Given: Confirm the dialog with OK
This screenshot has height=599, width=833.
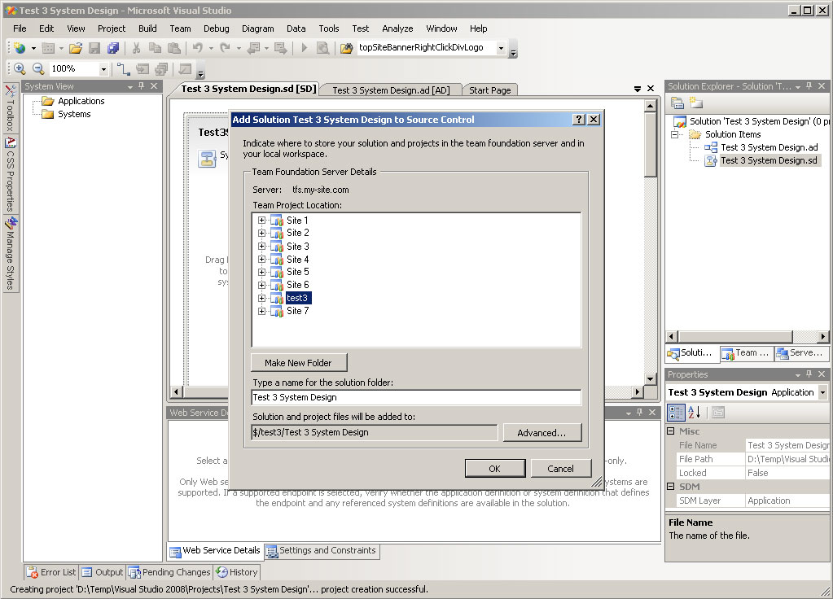Looking at the screenshot, I should [494, 469].
